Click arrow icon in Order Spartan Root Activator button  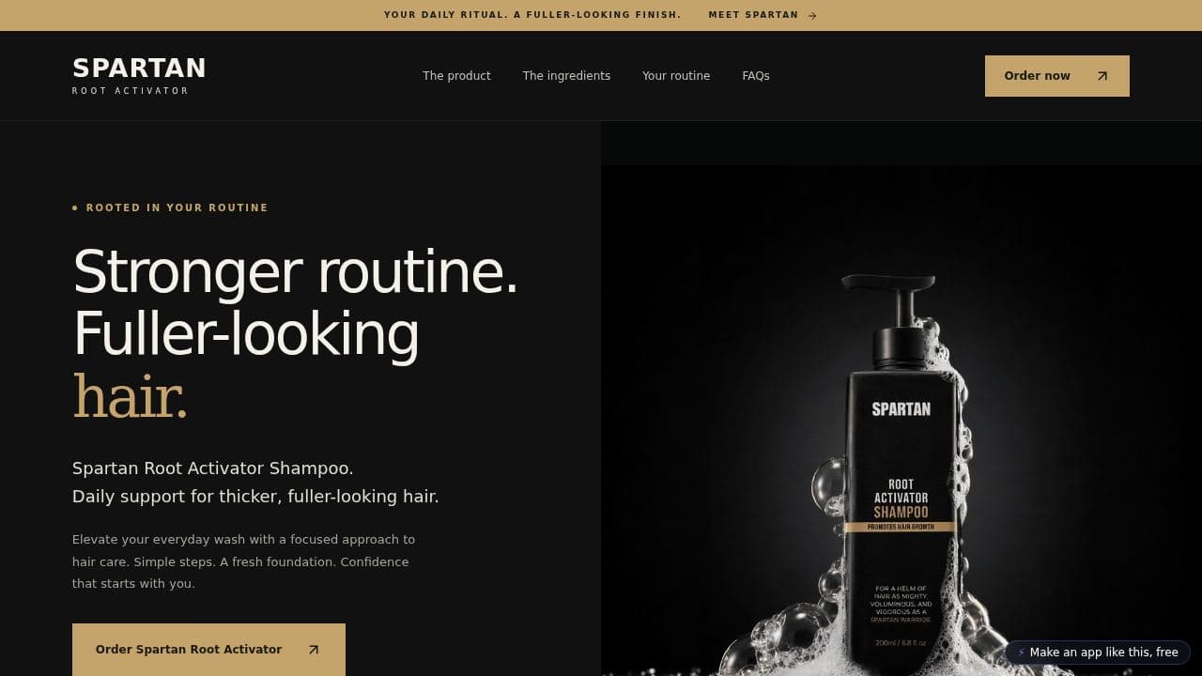click(314, 650)
